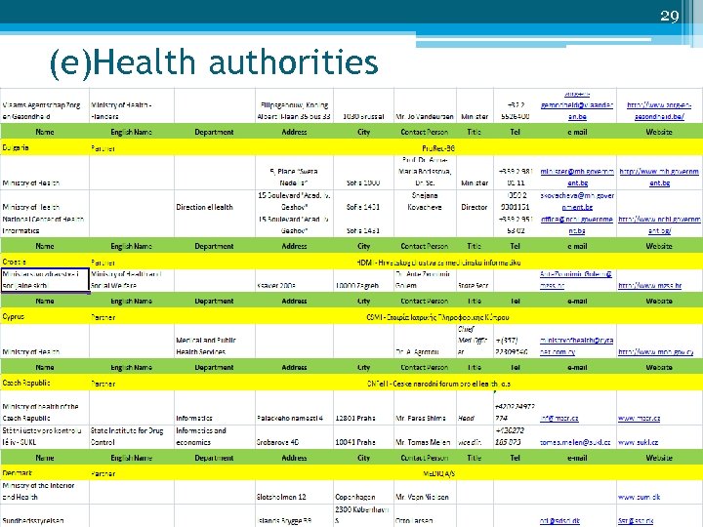Click the outlined 'Ministarstvo zdravstva' Croatia cell

(45, 280)
